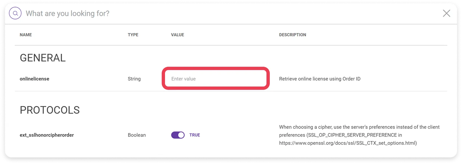Click the TRUE label next to the toggle
Screen dimensions: 462x164
tap(195, 135)
